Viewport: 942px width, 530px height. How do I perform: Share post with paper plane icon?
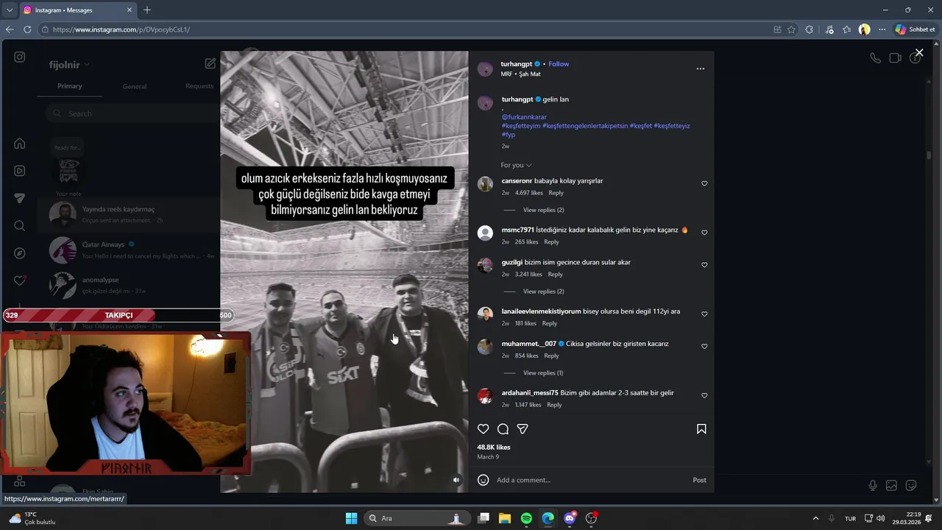click(523, 429)
